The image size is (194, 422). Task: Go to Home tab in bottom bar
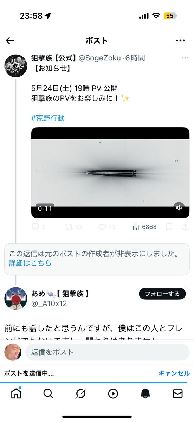point(16,393)
